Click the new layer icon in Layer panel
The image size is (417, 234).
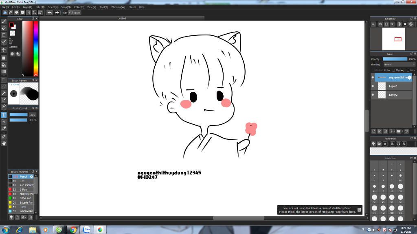(x=374, y=131)
